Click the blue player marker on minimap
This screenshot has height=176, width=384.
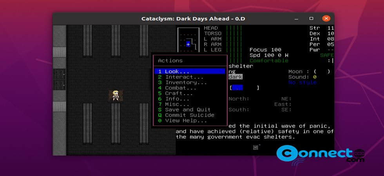(x=188, y=44)
